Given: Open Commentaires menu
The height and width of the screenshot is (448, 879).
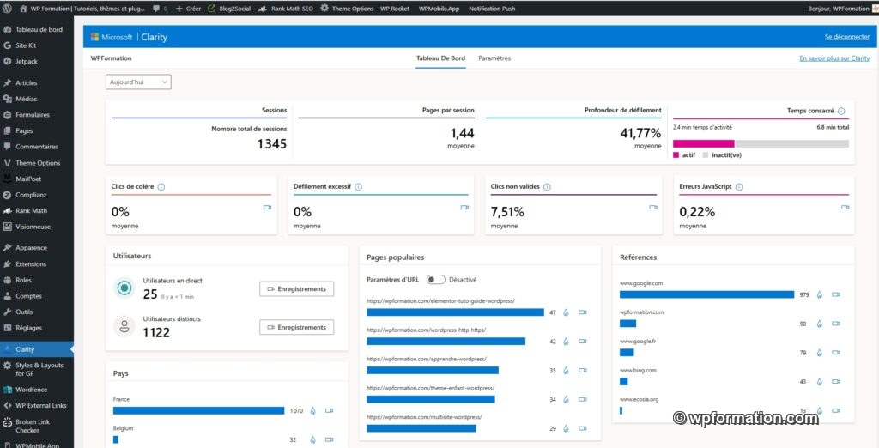Looking at the screenshot, I should 36,147.
